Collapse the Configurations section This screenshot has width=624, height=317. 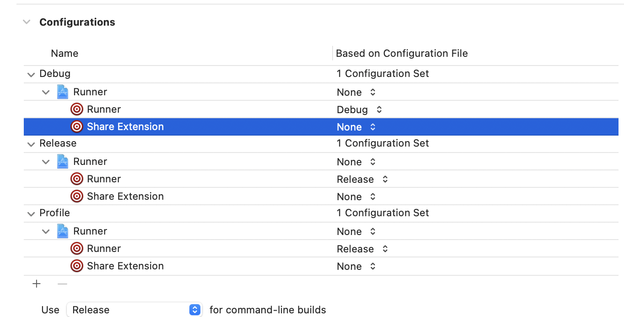(x=27, y=22)
